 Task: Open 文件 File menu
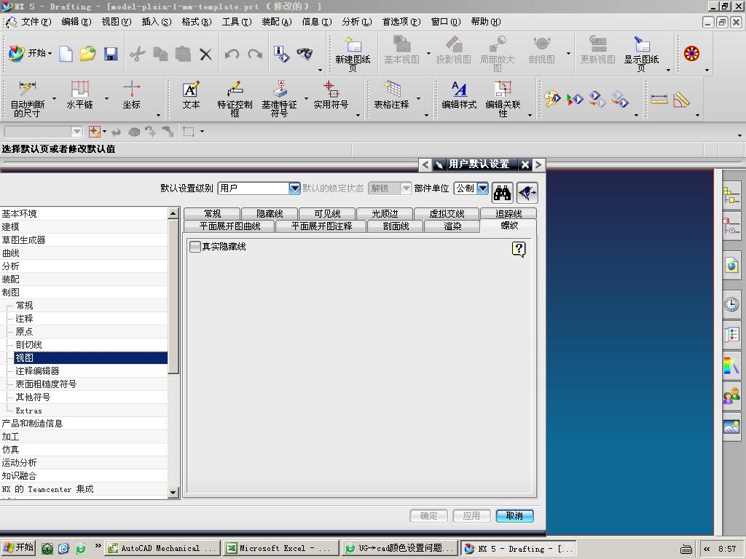(36, 22)
